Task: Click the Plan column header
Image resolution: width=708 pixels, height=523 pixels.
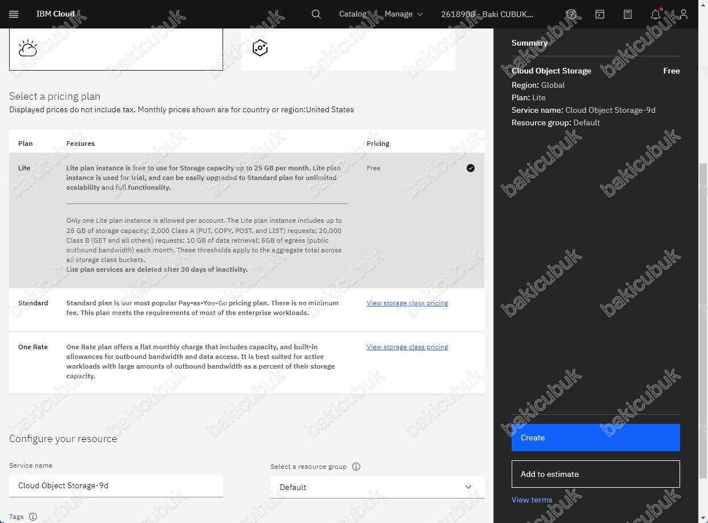Action: (26, 144)
